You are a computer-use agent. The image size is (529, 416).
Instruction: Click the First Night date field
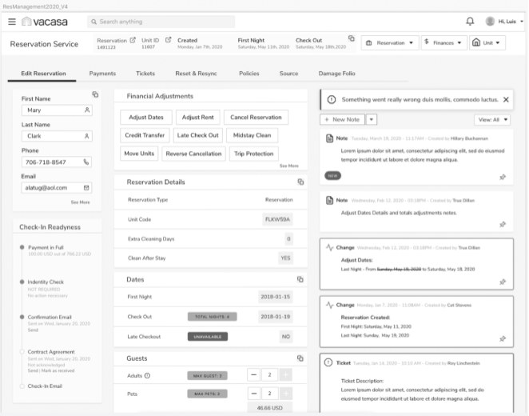tap(276, 297)
